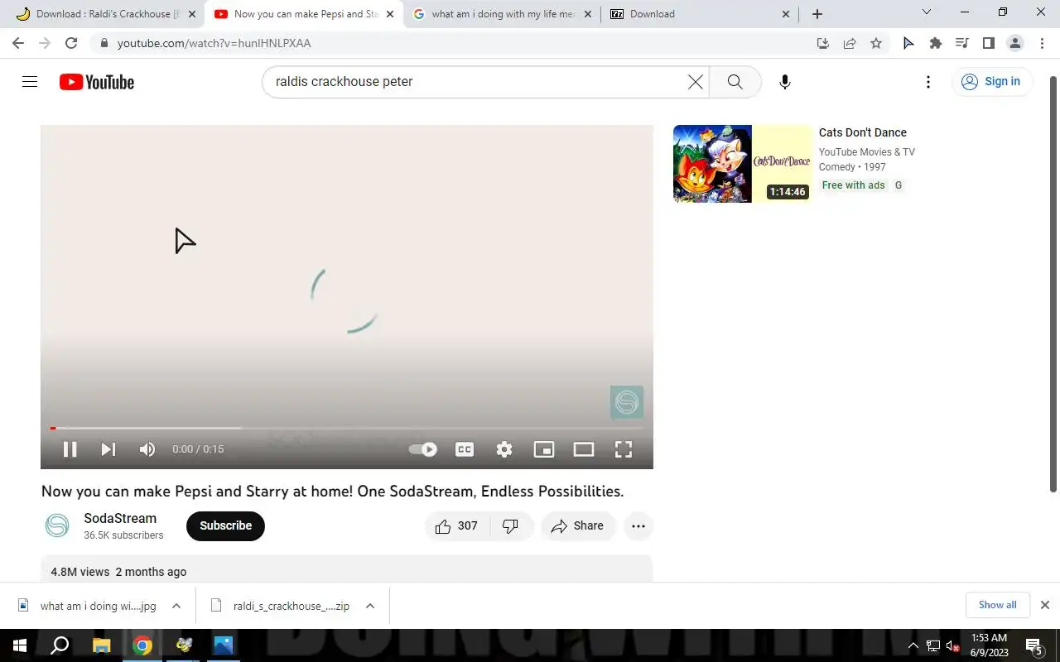Start voice search with microphone icon

[x=785, y=82]
